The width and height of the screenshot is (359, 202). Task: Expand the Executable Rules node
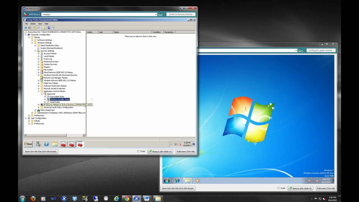point(45,97)
